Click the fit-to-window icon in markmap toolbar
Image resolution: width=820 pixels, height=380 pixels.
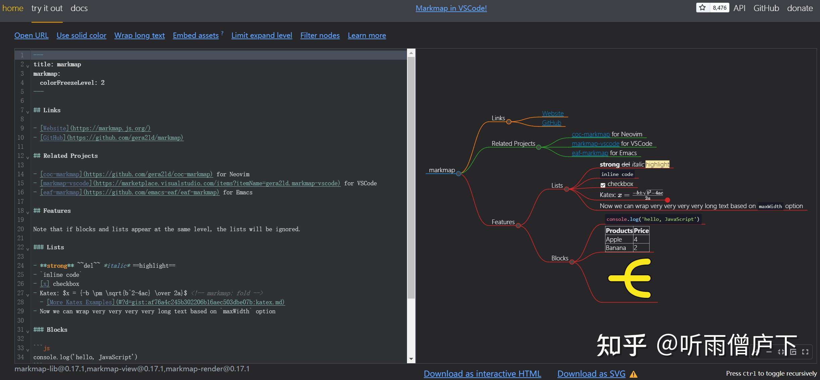(781, 352)
